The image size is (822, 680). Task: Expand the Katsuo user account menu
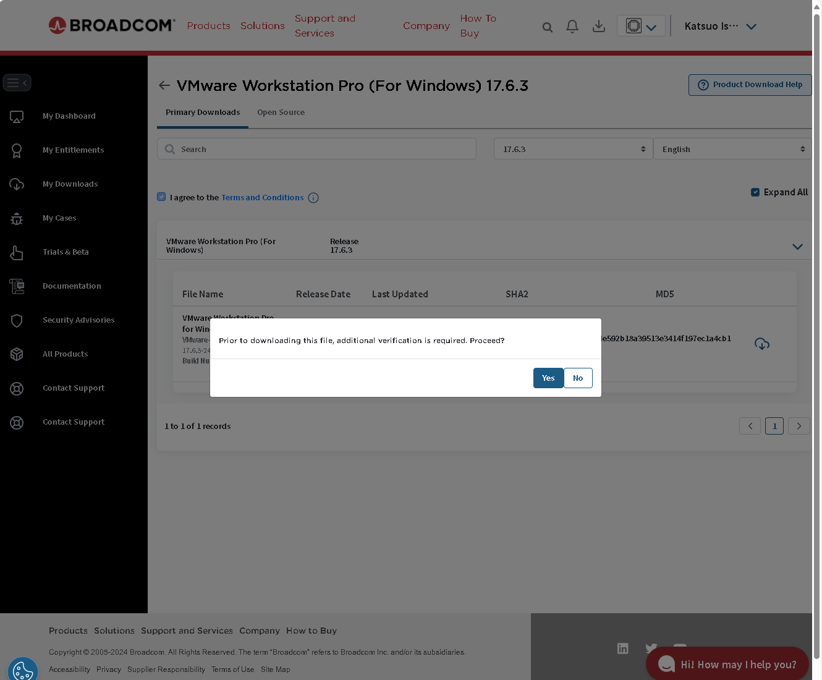721,26
